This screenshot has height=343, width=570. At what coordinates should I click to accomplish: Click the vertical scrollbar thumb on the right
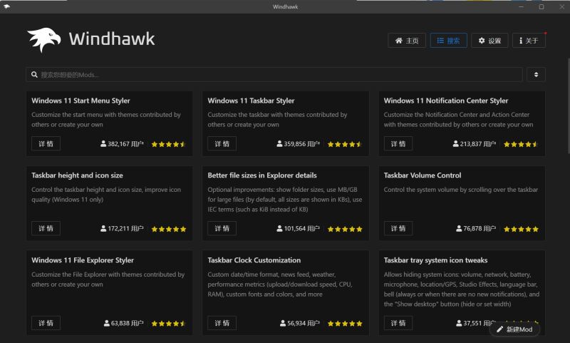pos(569,106)
